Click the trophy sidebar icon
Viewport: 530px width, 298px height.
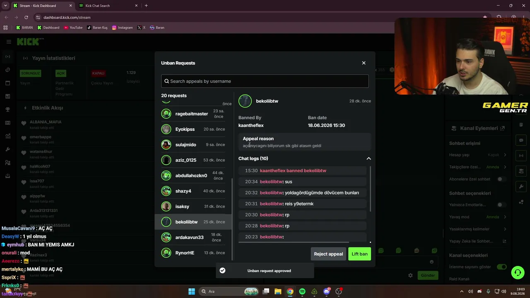[x=8, y=110]
